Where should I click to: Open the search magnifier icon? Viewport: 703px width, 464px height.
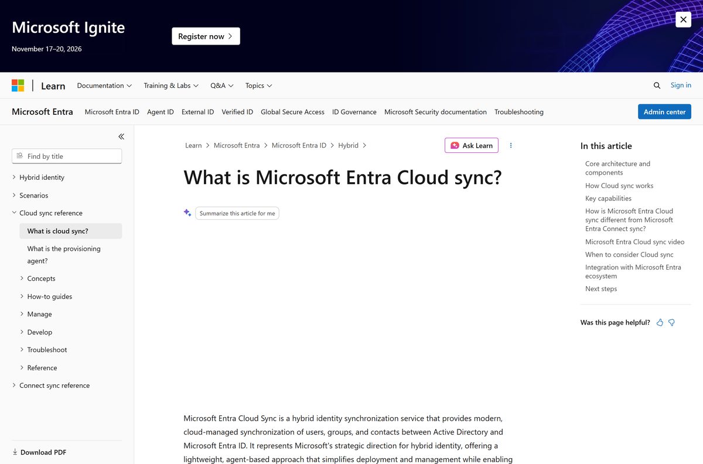coord(657,86)
